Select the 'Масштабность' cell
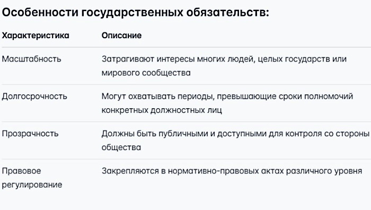The width and height of the screenshot is (371, 210). (x=31, y=59)
